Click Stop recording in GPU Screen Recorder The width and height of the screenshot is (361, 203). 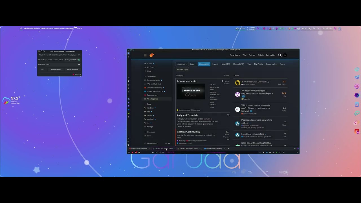click(56, 69)
